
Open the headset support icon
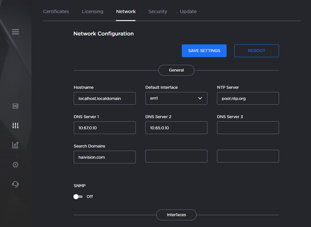click(x=15, y=184)
